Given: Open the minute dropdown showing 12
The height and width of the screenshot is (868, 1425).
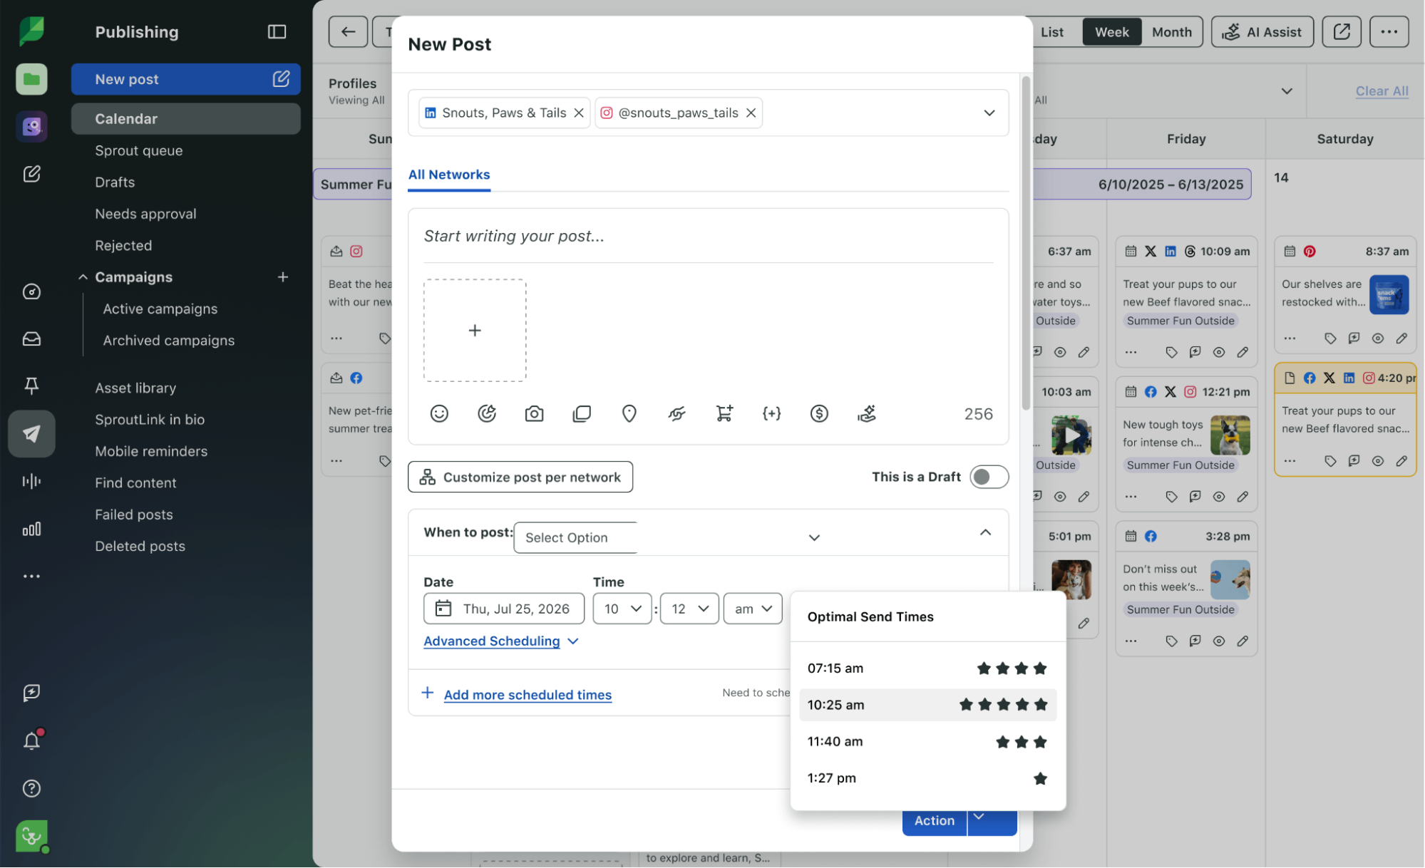Looking at the screenshot, I should coord(689,609).
